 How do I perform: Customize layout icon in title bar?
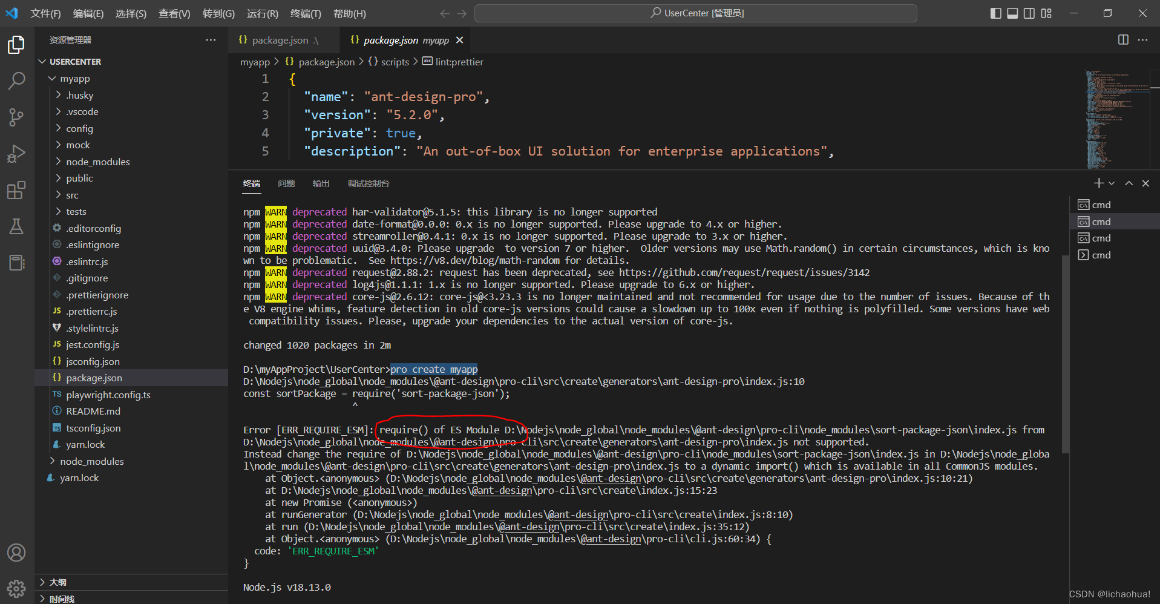coord(1046,13)
